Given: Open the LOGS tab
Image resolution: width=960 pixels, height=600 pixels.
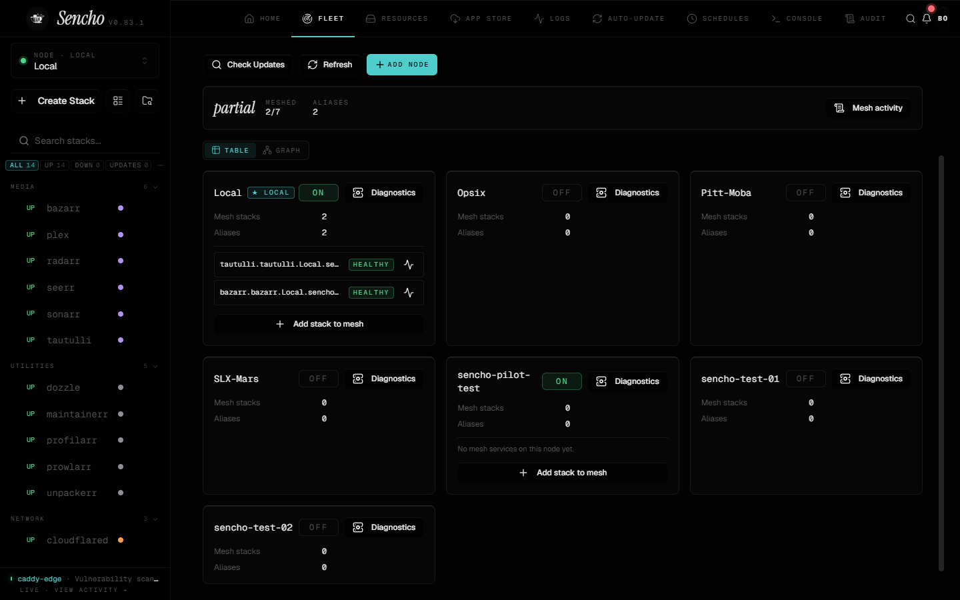Looking at the screenshot, I should 553,19.
